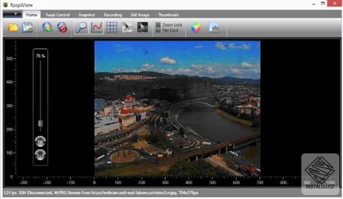Screen dimensions: 343x199
Task: Open the color wheel settings
Action: tap(196, 27)
